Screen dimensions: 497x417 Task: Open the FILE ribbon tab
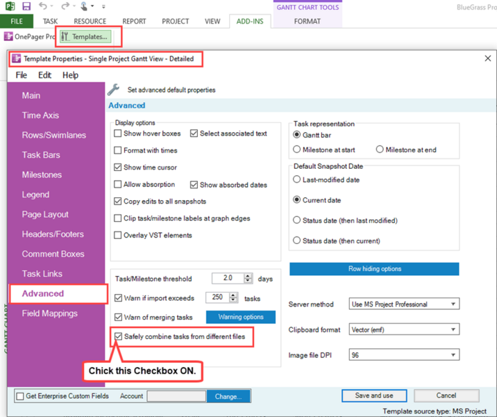point(17,22)
